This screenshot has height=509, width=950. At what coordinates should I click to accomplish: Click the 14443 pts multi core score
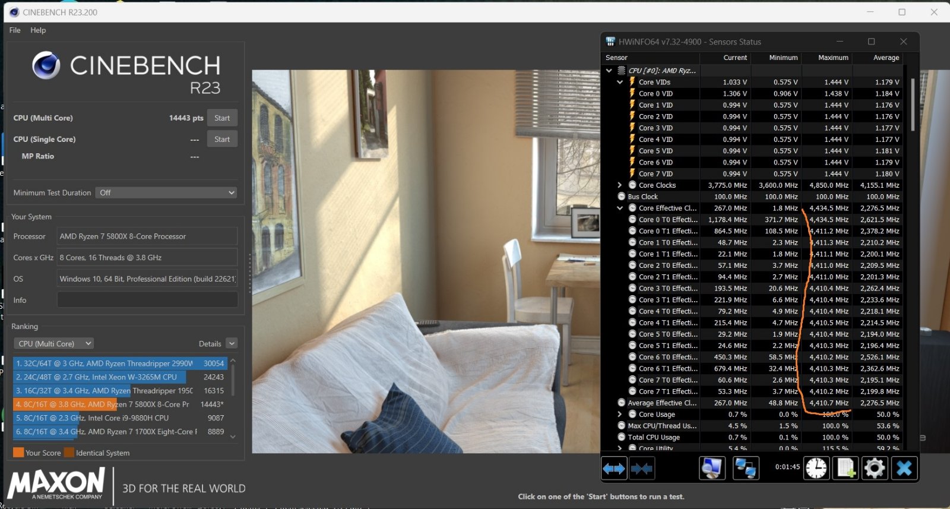pos(186,118)
